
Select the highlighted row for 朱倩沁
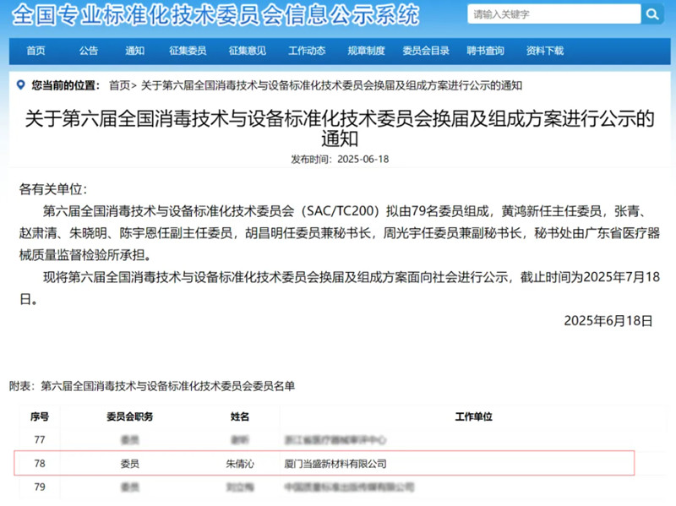click(x=324, y=464)
